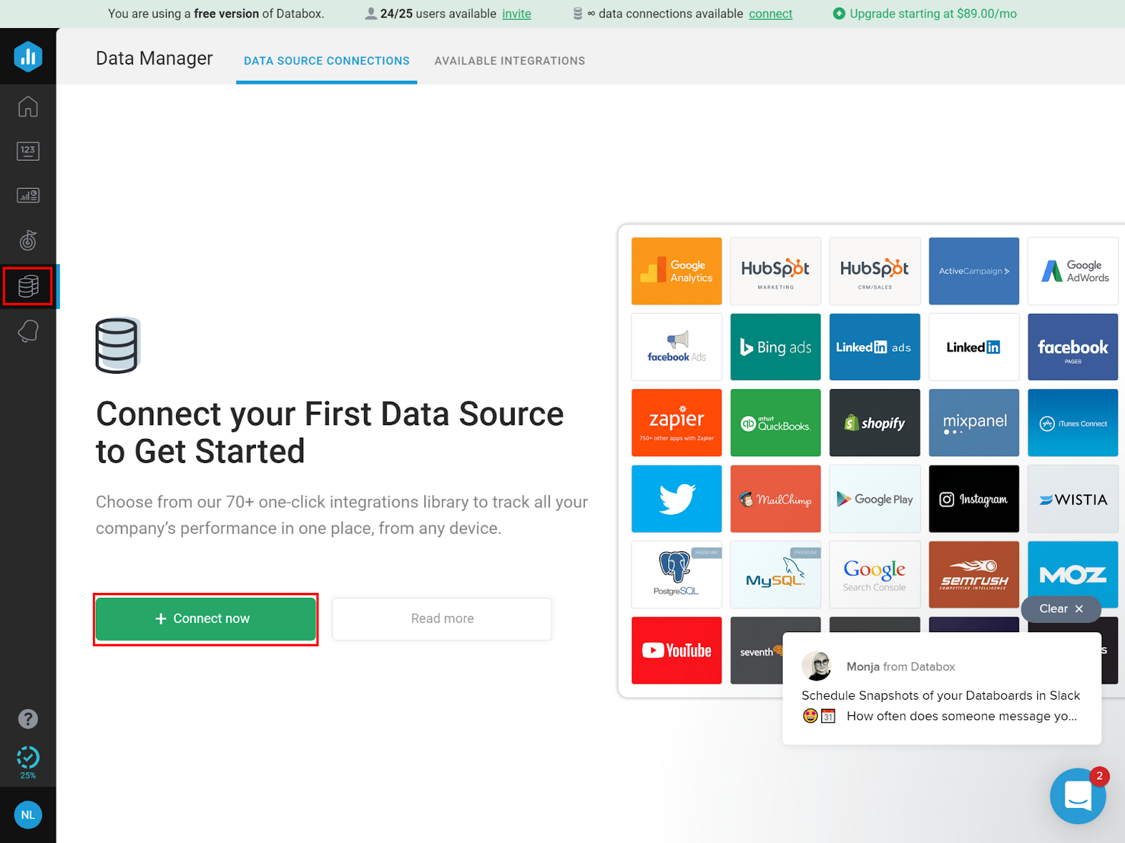Open the chat bubble with notifications
Screen dimensions: 1125x843
[1078, 796]
